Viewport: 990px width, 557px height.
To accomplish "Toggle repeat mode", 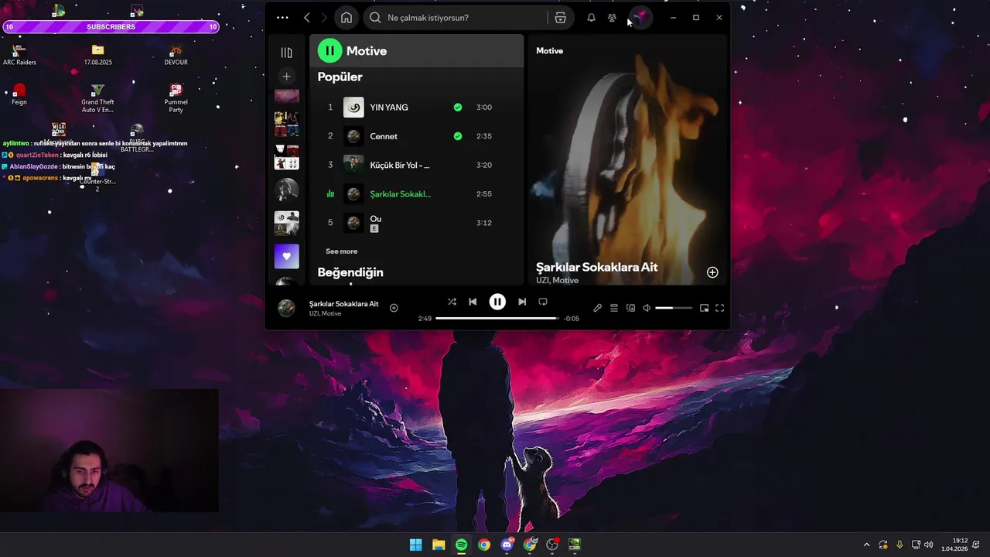I will (543, 302).
